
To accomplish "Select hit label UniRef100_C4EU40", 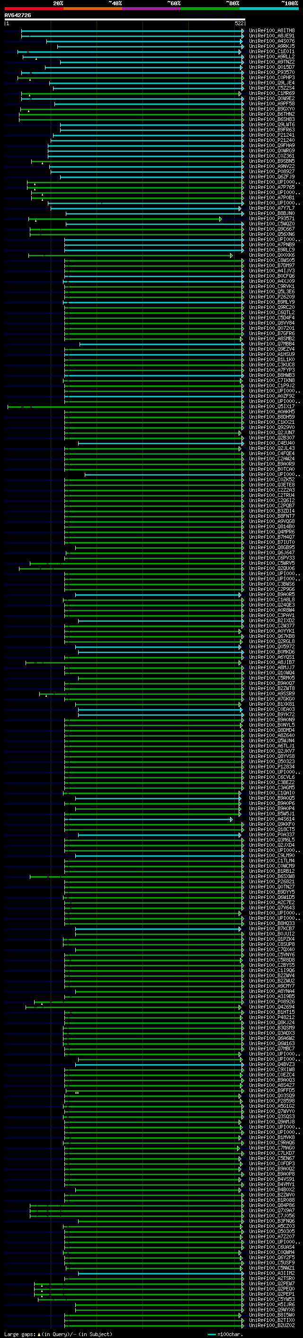I will 272,443.
